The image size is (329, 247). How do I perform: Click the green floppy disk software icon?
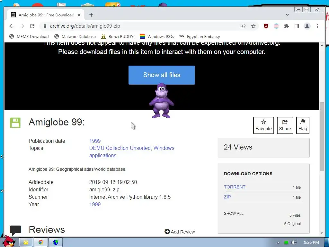(15, 123)
